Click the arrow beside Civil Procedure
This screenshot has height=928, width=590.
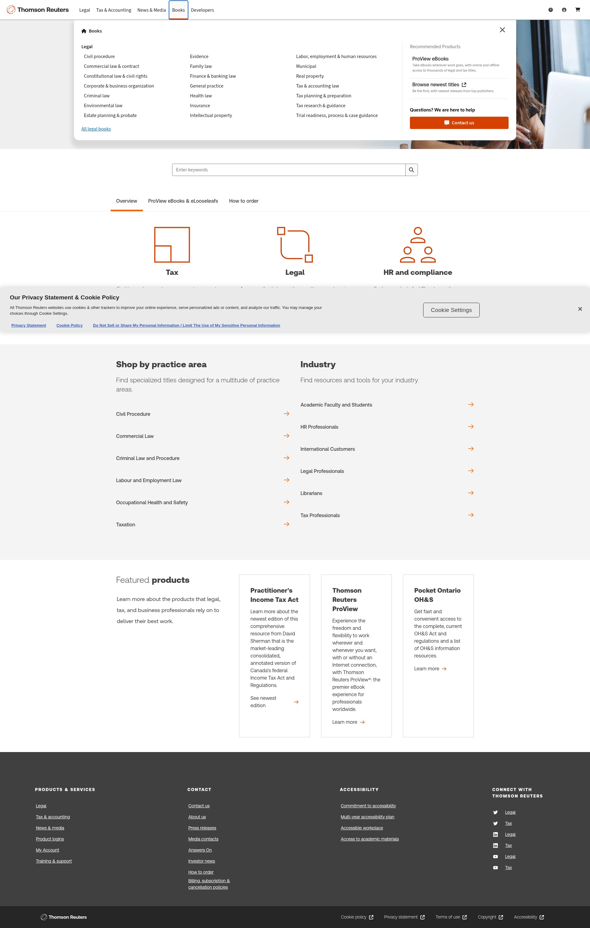tap(286, 414)
